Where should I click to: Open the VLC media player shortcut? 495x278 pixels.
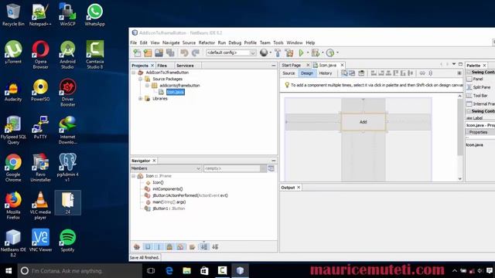point(40,206)
